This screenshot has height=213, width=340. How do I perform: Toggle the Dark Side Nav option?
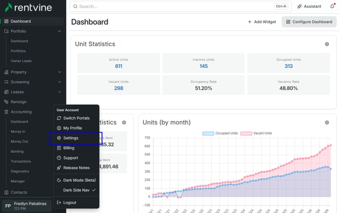coord(76,190)
